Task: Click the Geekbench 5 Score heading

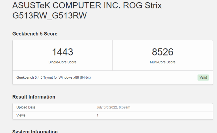Action: [35, 34]
